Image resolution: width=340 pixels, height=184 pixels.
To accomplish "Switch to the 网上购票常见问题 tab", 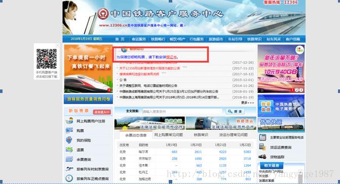I will [x=169, y=135].
